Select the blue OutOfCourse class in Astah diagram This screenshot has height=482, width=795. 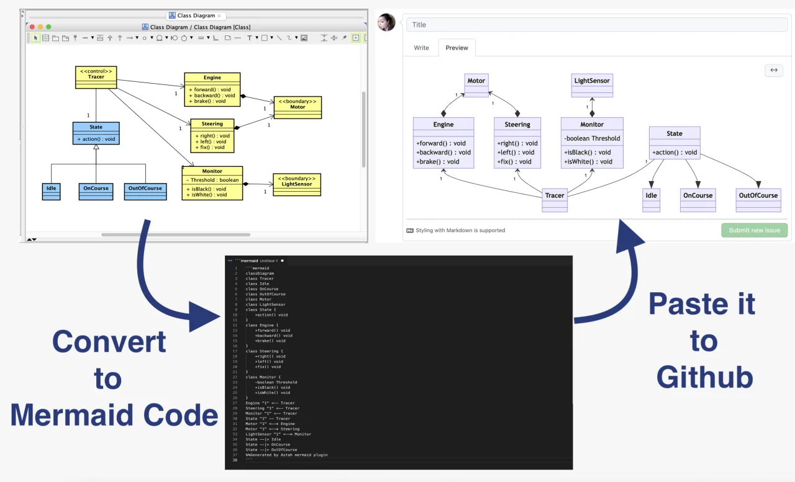click(x=145, y=192)
